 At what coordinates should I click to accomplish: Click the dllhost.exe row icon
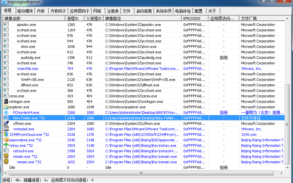[x=6, y=85]
